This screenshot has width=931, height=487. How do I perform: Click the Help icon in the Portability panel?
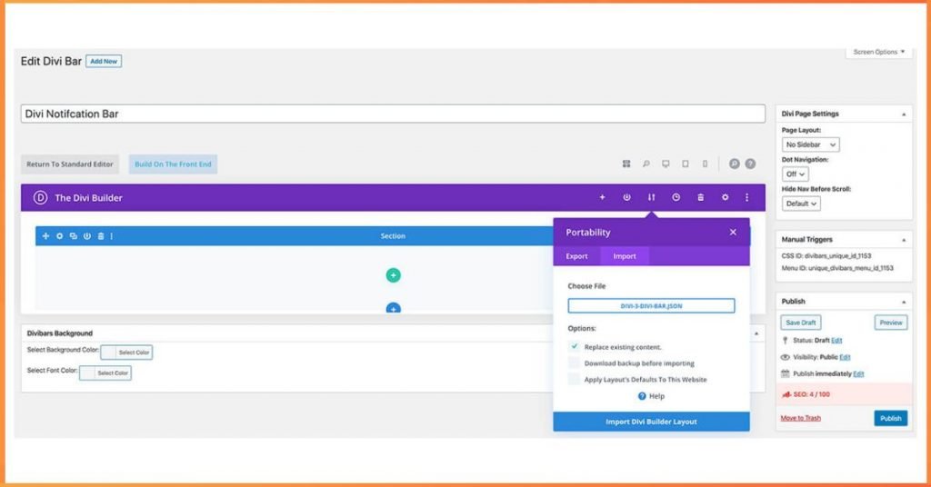click(x=642, y=396)
